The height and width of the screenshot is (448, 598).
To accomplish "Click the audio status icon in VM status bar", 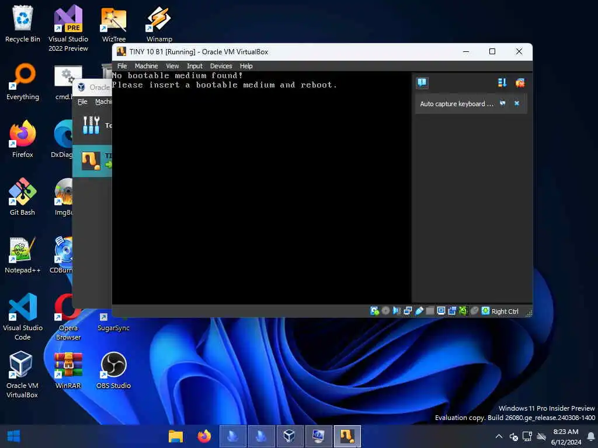I will [397, 311].
